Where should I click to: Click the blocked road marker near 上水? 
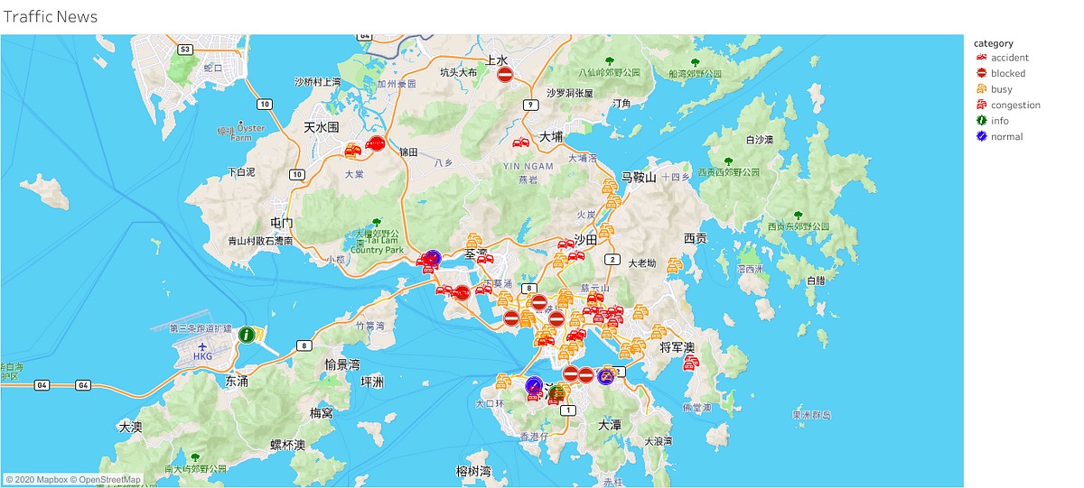click(505, 75)
